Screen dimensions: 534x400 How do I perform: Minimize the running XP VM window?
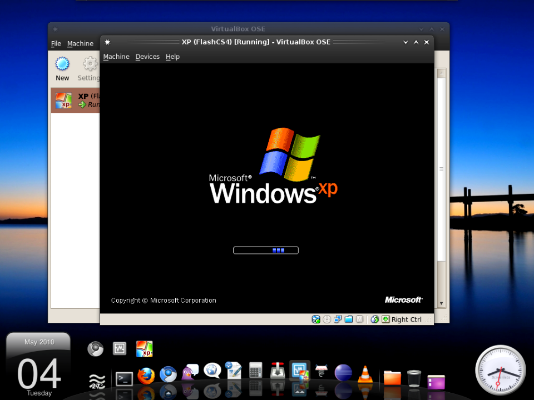(406, 42)
